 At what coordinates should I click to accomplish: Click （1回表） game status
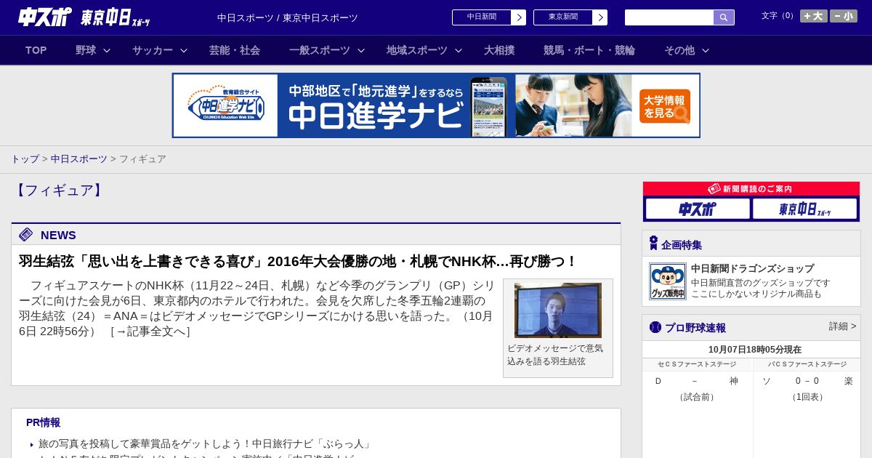tap(807, 397)
